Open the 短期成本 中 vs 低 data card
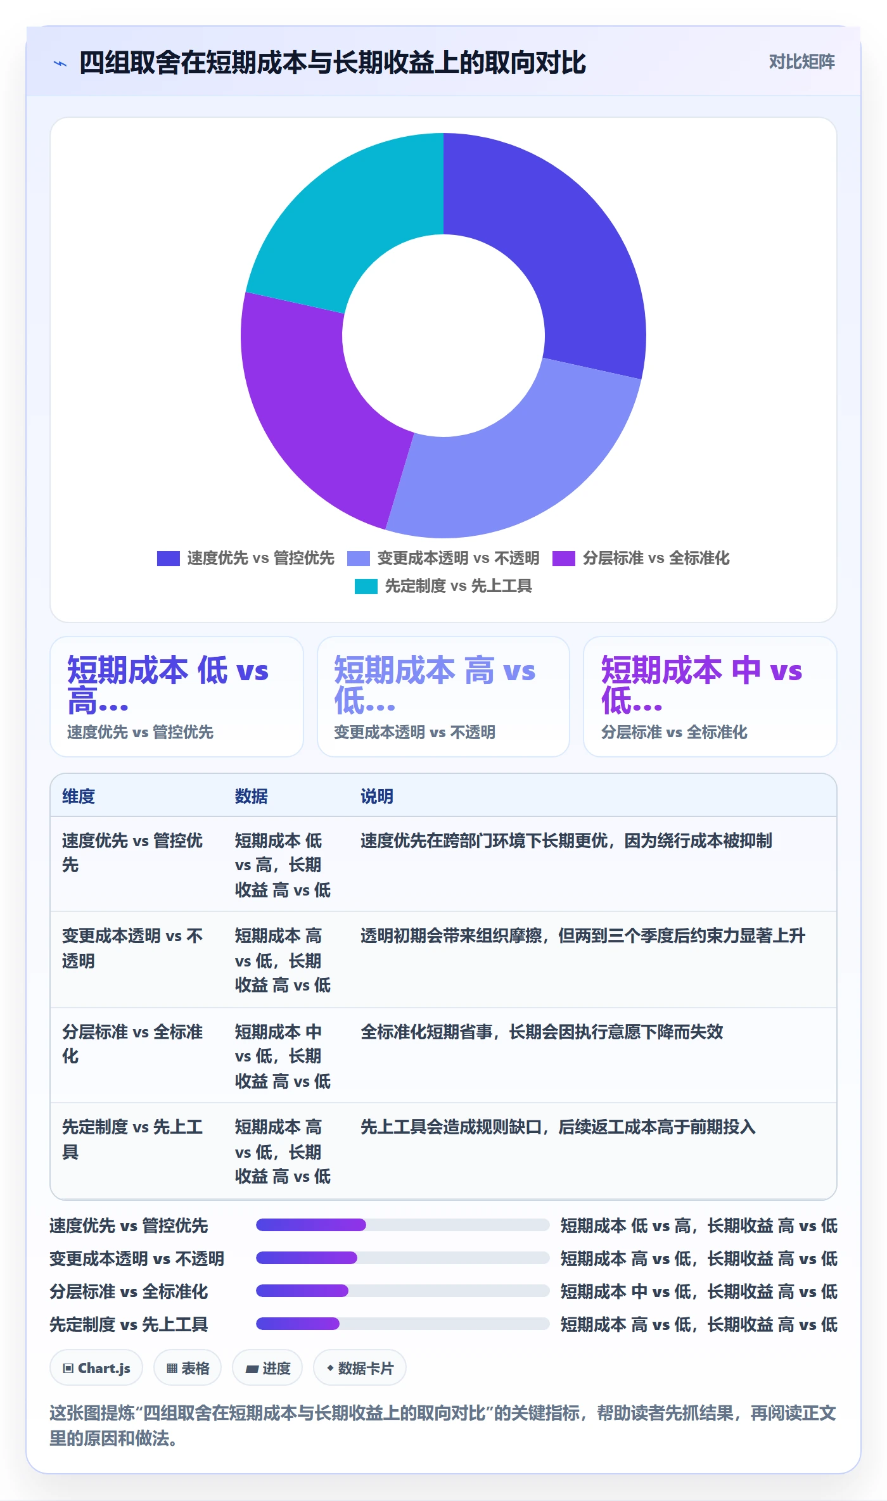Screen dimensions: 887x1501 point(710,697)
